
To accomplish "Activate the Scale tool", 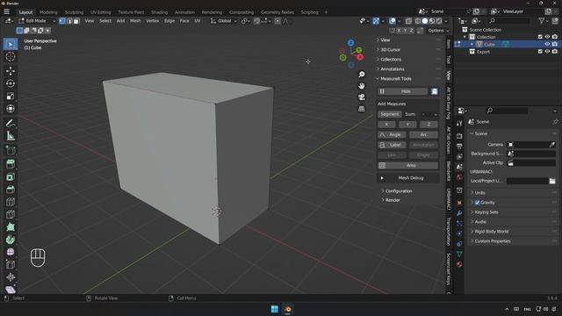I will pos(11,96).
